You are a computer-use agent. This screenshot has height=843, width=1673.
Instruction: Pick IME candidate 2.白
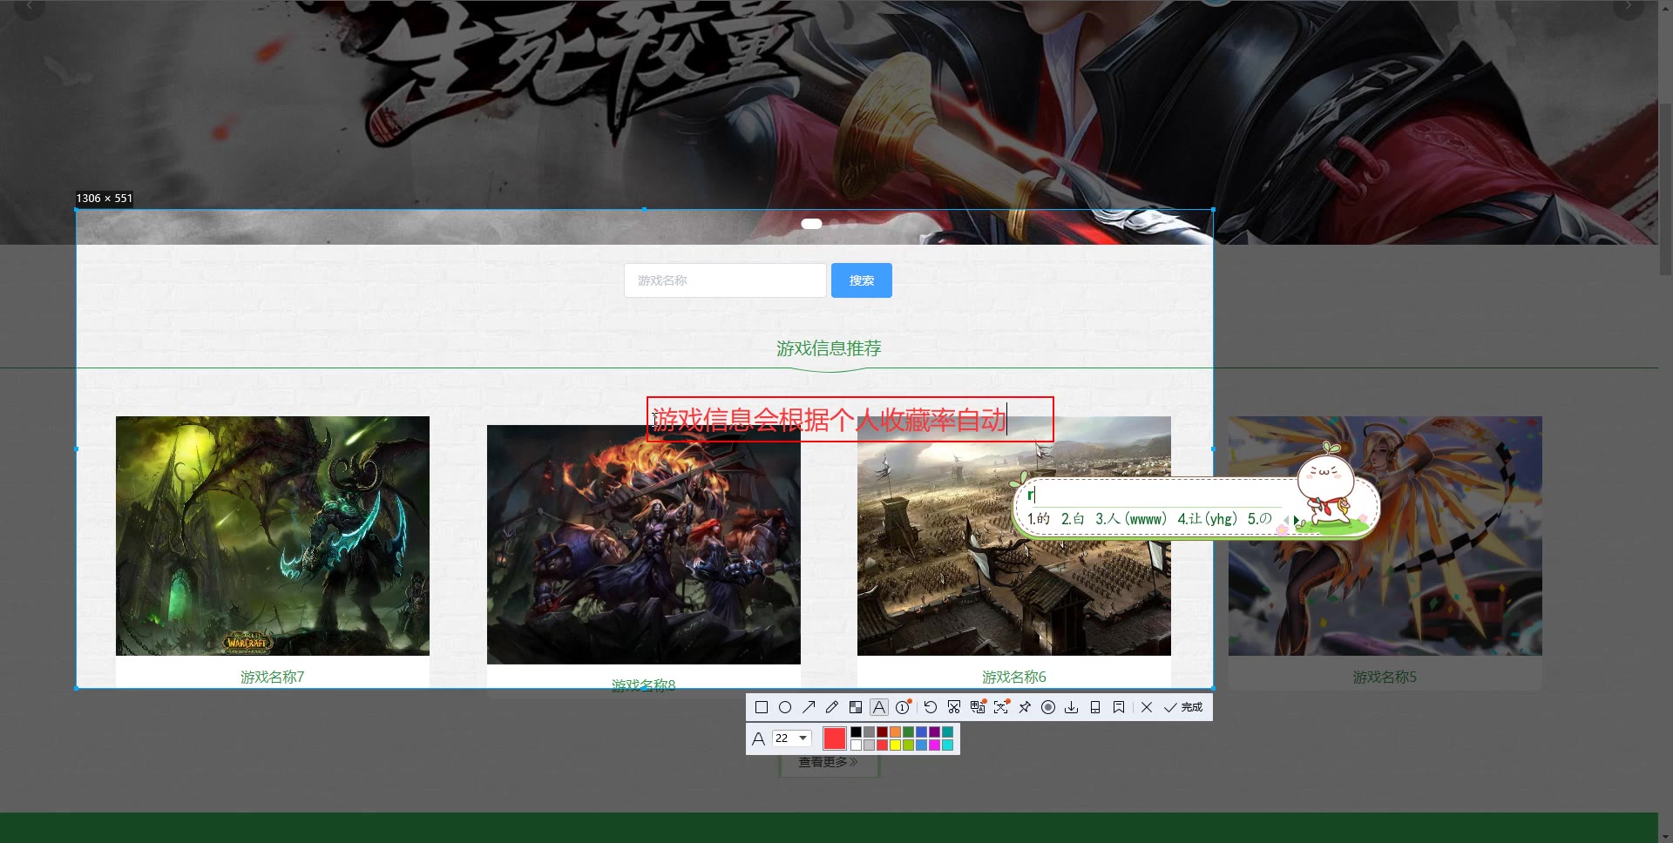coord(1073,519)
